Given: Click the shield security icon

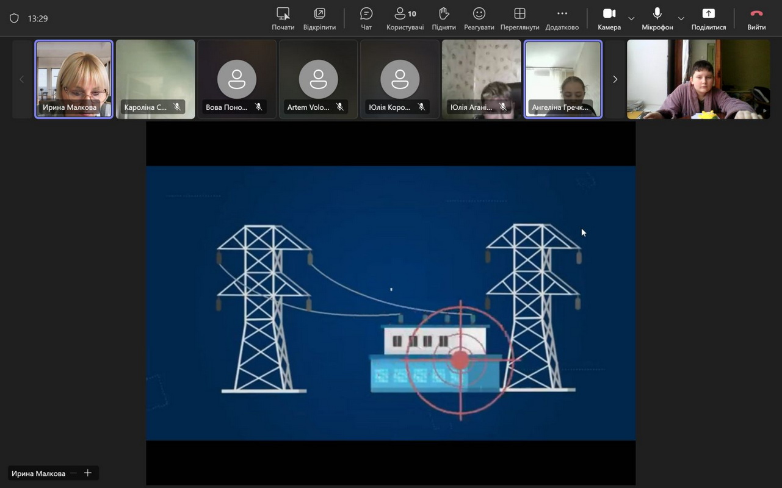Looking at the screenshot, I should 14,18.
